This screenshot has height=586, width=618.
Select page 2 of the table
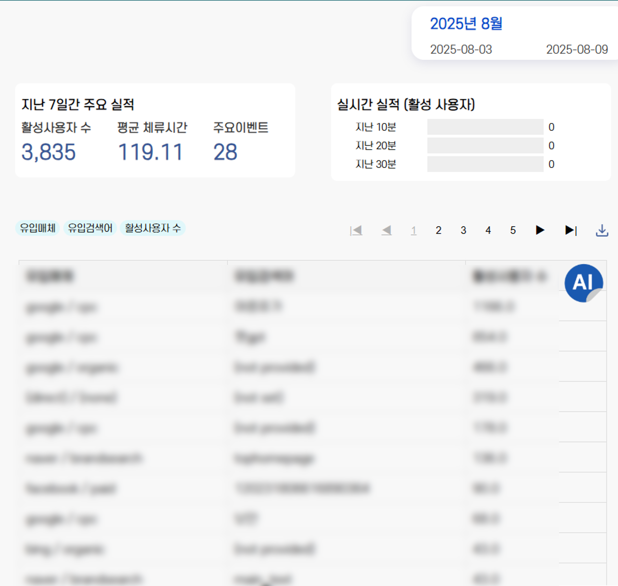click(x=439, y=230)
